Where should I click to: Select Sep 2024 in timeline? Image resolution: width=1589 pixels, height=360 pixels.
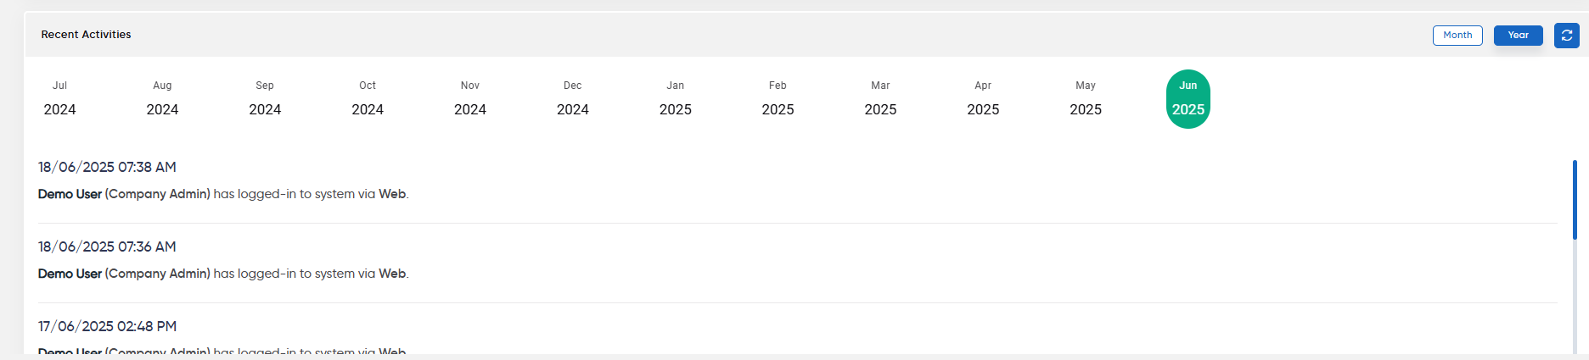tap(265, 99)
